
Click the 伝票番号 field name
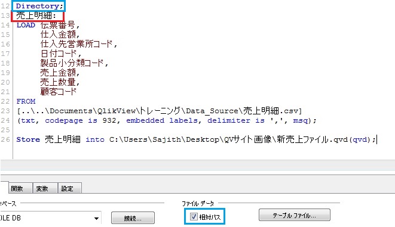(58, 25)
